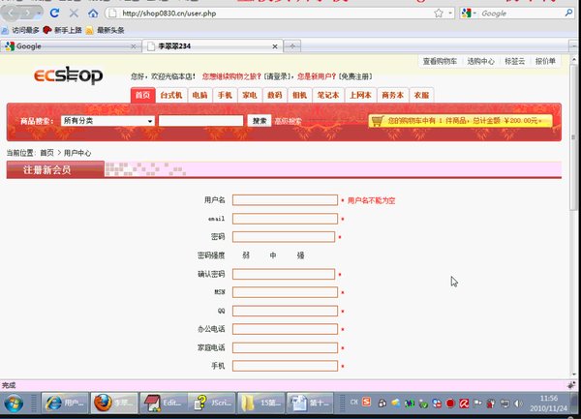Click the 免费注册 register link
This screenshot has width=581, height=419.
coord(355,76)
